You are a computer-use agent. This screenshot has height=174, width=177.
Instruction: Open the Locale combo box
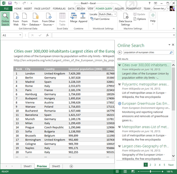click(x=108, y=14)
